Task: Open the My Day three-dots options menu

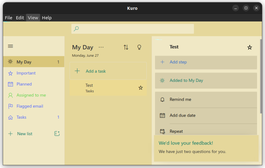Action: 101,47
